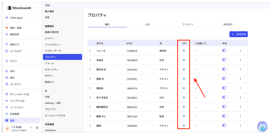Select プロパティ in settings menu
The image size is (271, 133).
click(62, 57)
